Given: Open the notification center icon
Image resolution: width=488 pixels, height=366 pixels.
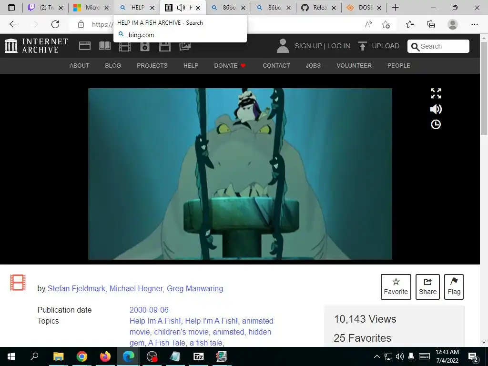Looking at the screenshot, I should coord(473,357).
